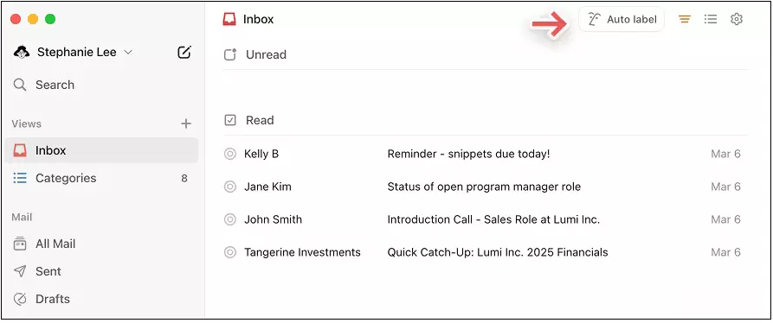Image resolution: width=773 pixels, height=323 pixels.
Task: Toggle the circle next to Jane Kim
Action: click(x=229, y=187)
